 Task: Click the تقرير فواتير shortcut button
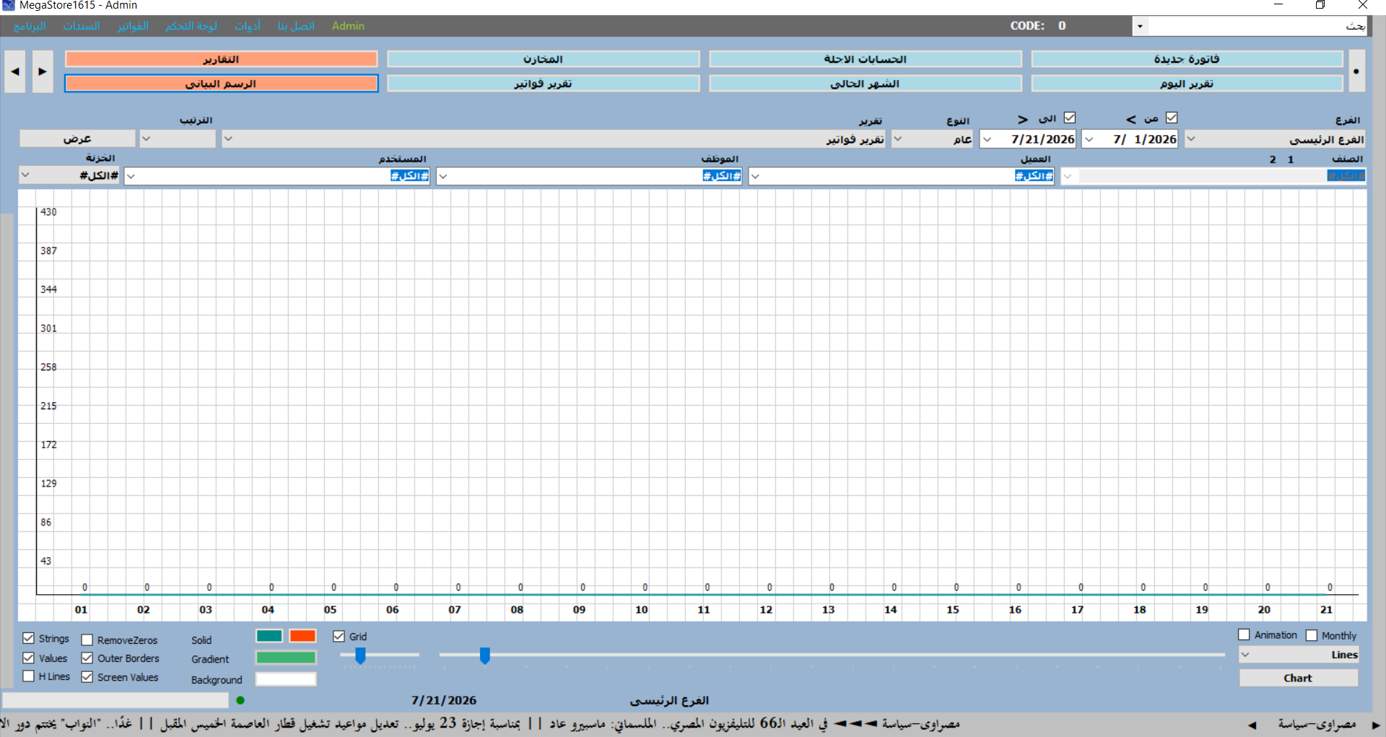coord(543,84)
